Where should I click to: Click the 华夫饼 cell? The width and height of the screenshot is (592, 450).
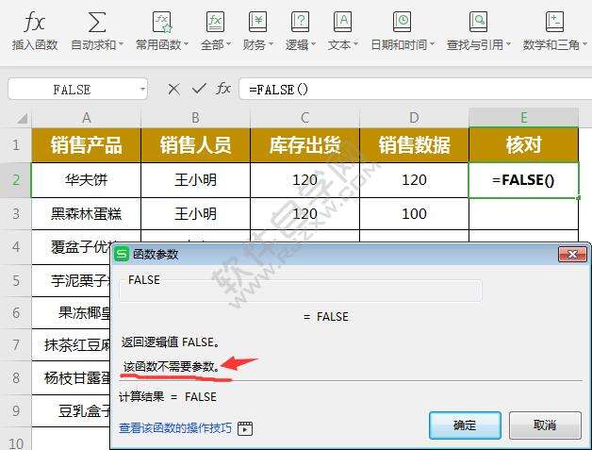[87, 180]
